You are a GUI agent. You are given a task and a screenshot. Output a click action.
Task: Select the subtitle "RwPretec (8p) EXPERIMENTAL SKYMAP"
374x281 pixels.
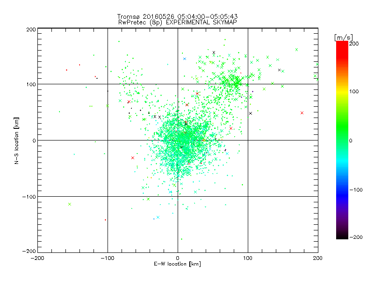(178, 22)
